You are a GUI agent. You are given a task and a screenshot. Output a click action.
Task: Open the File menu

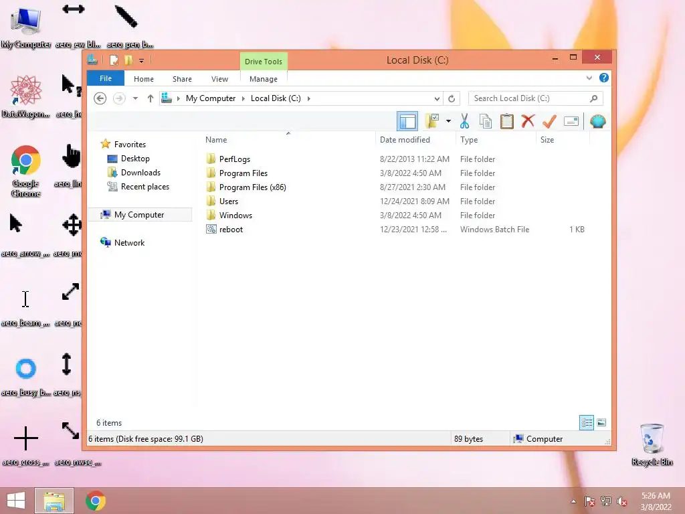coord(106,78)
